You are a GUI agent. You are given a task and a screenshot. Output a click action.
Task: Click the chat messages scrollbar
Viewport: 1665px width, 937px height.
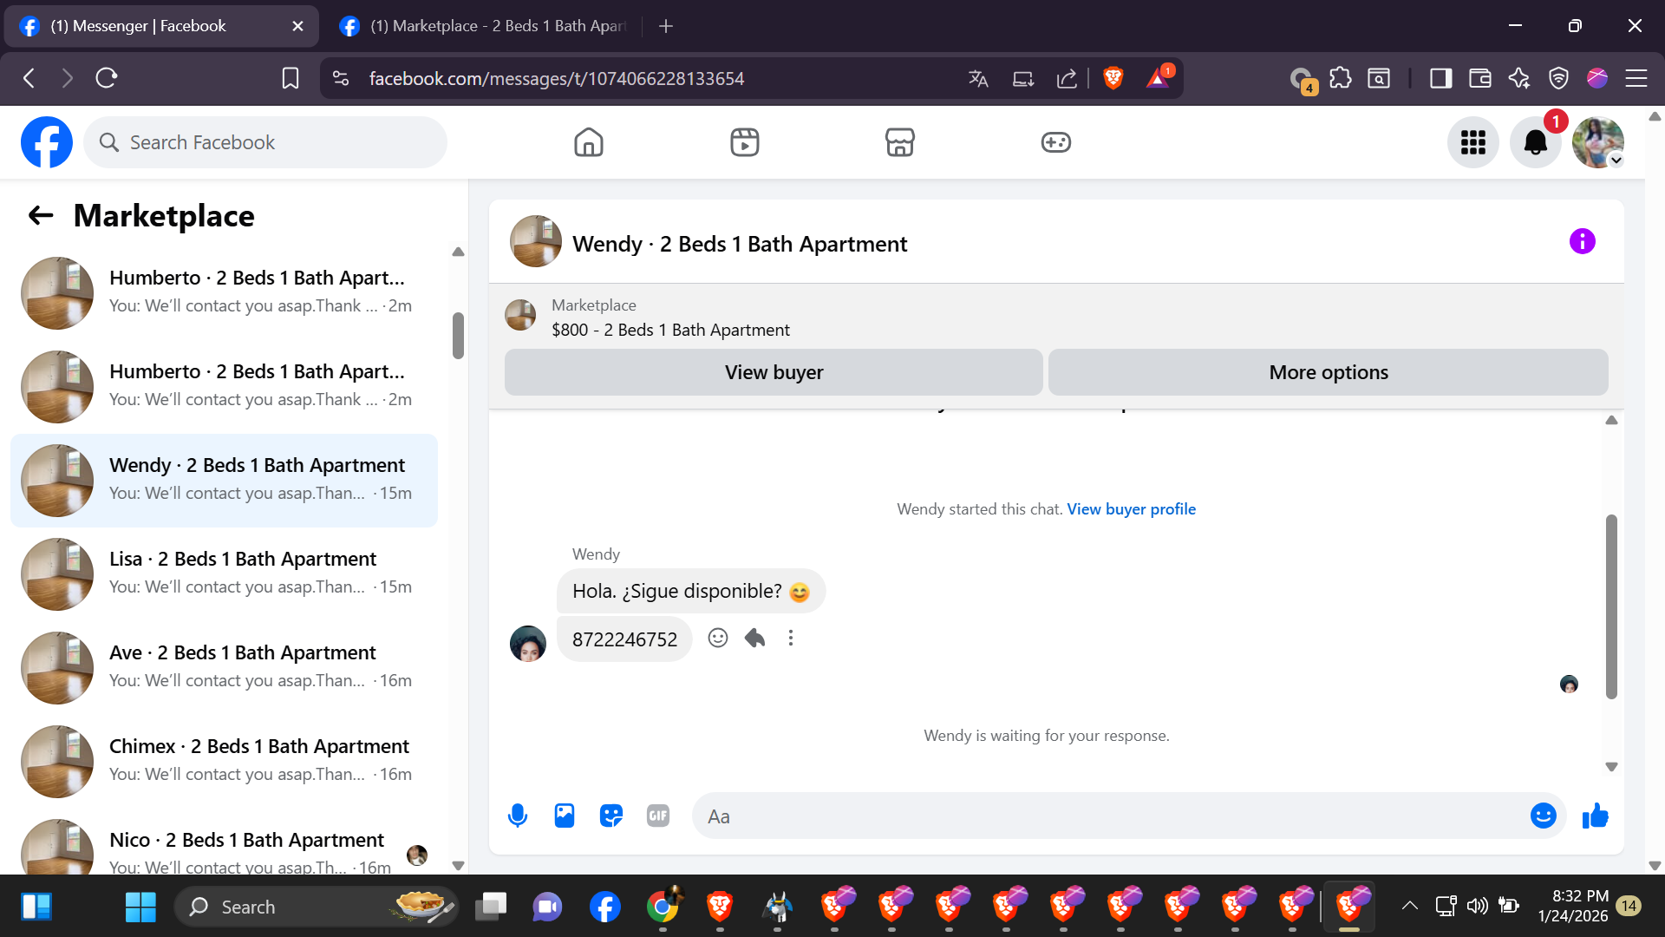pyautogui.click(x=1611, y=607)
